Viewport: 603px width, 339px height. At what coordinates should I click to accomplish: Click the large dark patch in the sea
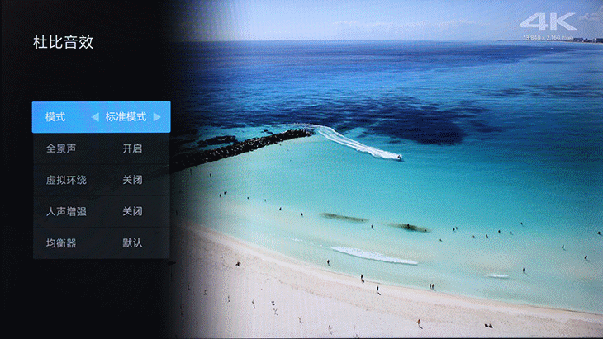click(463, 115)
